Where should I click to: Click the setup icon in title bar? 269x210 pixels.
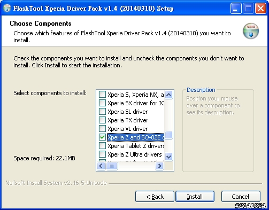click(x=7, y=8)
